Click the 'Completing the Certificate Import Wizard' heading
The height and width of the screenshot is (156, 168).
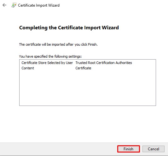69,28
